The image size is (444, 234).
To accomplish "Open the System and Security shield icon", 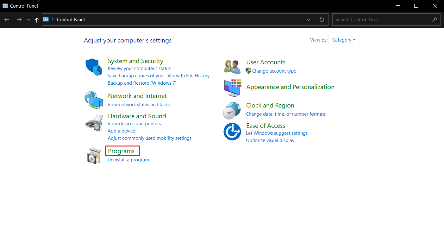I will coord(94,67).
